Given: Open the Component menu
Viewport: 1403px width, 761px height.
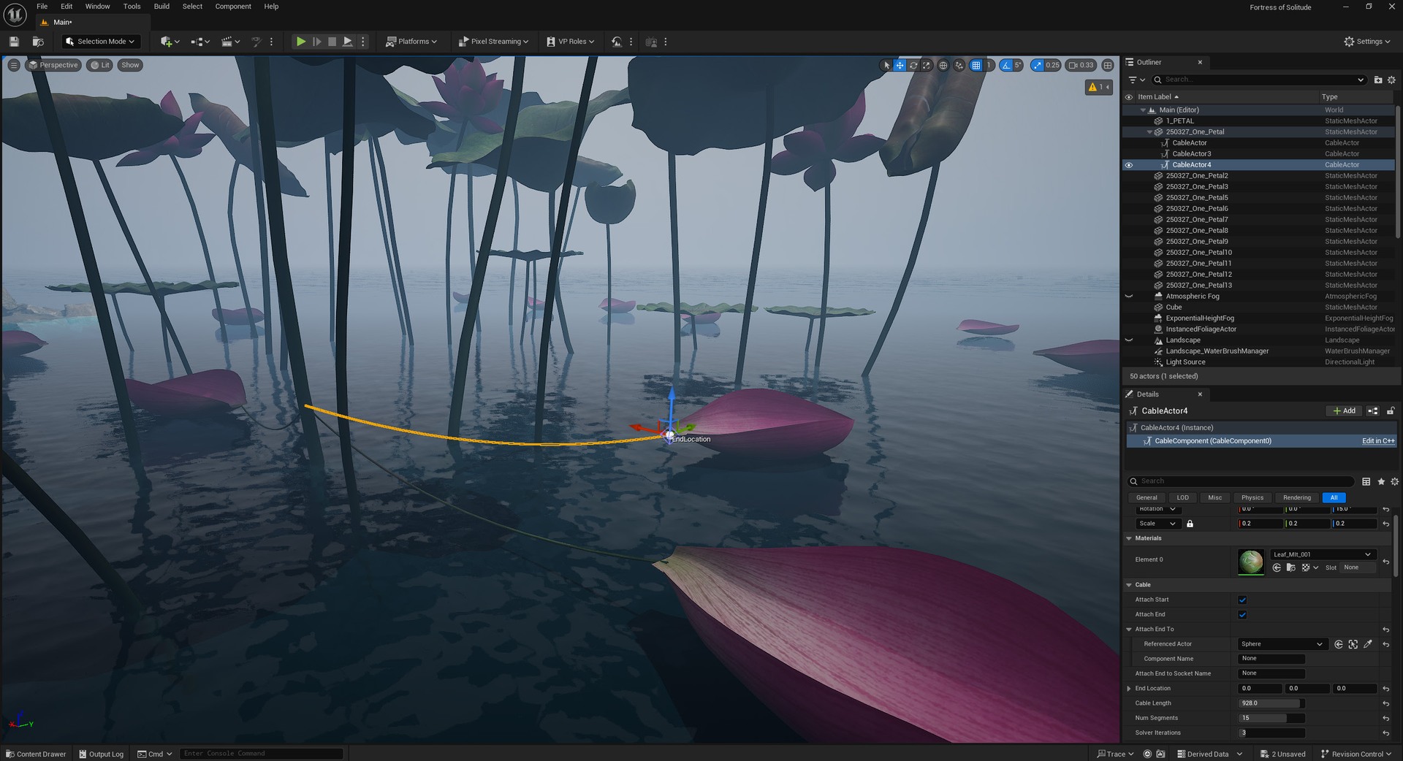Looking at the screenshot, I should 233,7.
